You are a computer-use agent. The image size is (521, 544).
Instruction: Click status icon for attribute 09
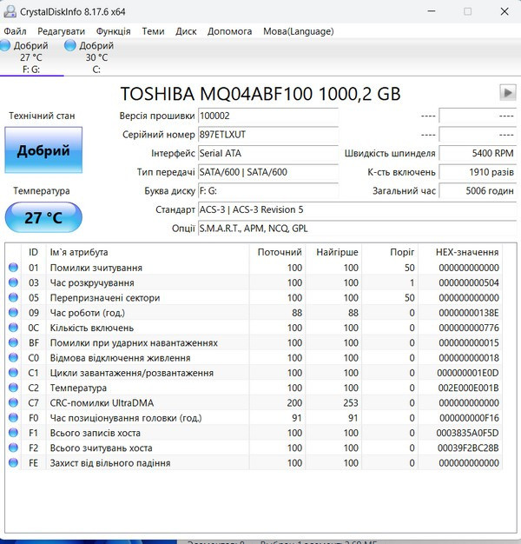13,313
